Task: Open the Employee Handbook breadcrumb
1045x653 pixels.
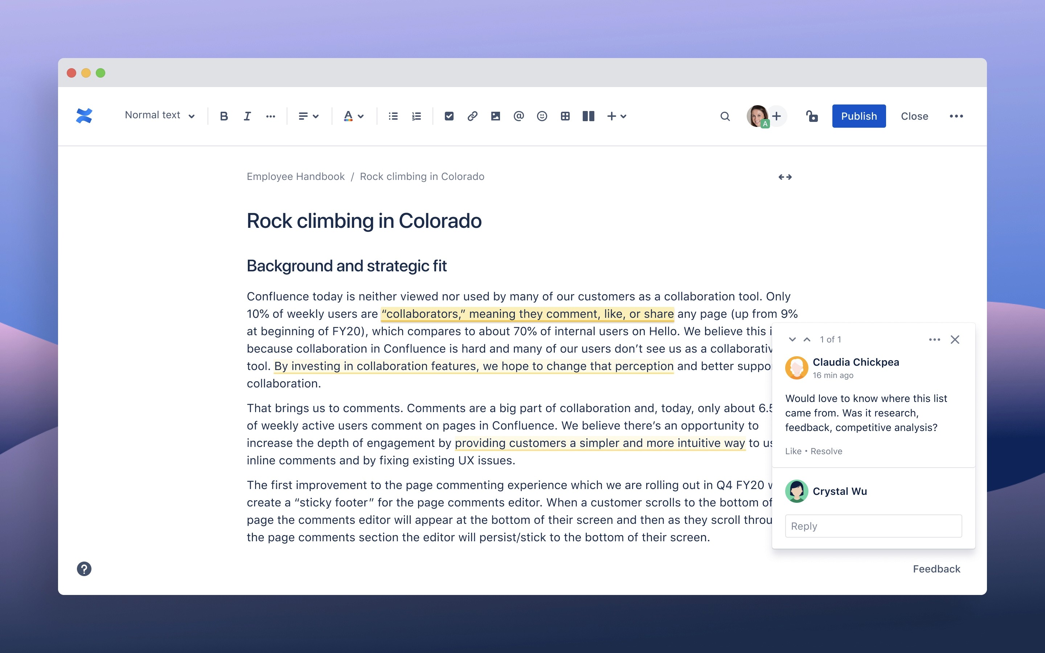Action: click(295, 177)
